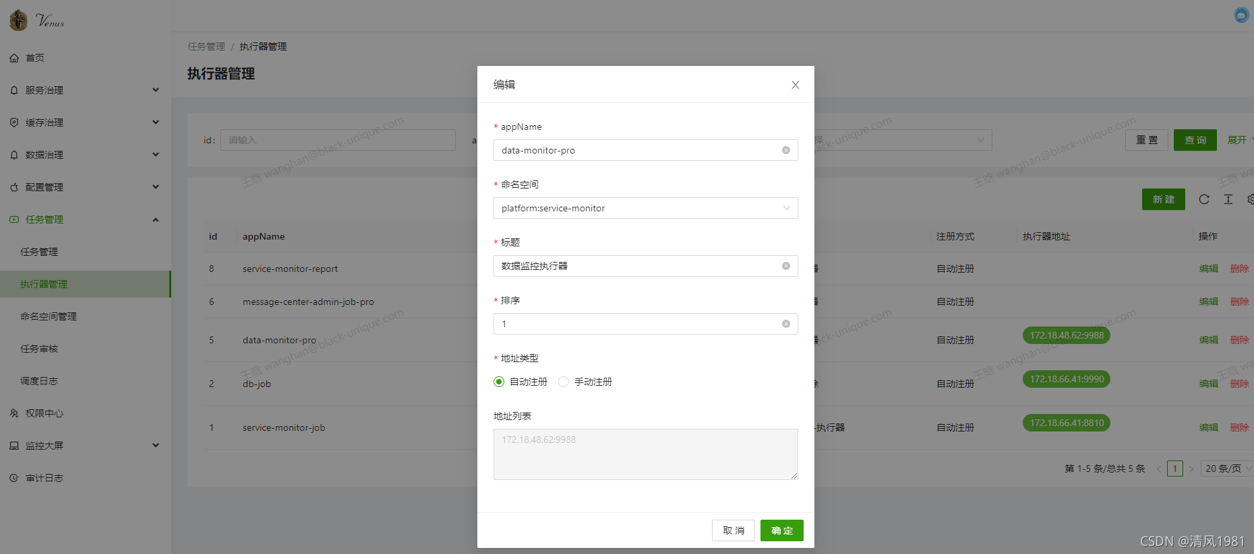Click the 任务管理 group icon
Screen dimensions: 1254x554
(x=14, y=219)
